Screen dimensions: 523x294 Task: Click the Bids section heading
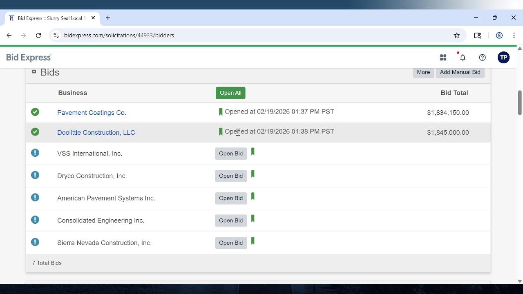click(x=50, y=72)
